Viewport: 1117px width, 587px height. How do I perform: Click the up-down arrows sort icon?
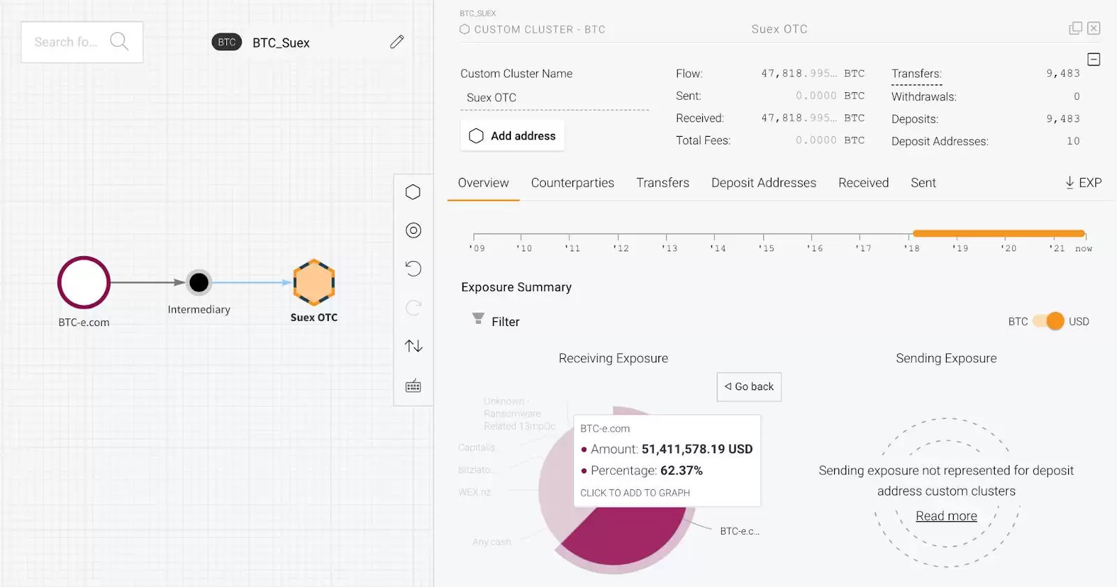413,346
